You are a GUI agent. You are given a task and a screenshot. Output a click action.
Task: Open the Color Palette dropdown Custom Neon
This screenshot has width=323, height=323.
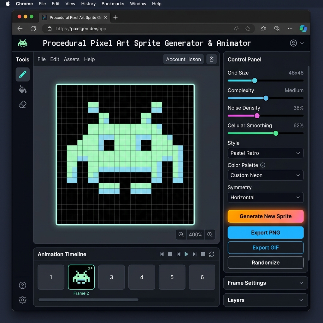tap(266, 175)
